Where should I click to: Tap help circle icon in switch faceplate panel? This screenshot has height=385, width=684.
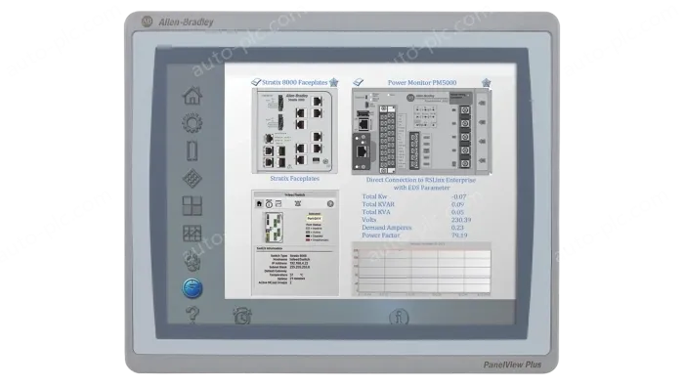click(x=330, y=203)
